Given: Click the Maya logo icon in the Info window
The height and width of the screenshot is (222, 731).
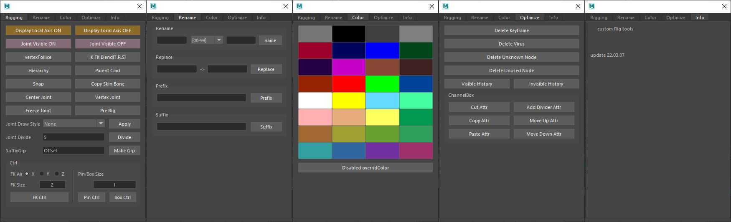Looking at the screenshot, I should click(x=592, y=6).
